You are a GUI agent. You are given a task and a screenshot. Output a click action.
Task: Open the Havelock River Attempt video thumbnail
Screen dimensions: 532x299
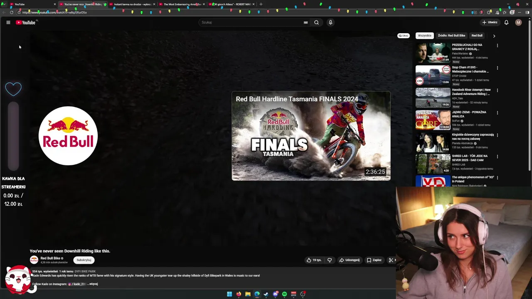[x=433, y=97]
